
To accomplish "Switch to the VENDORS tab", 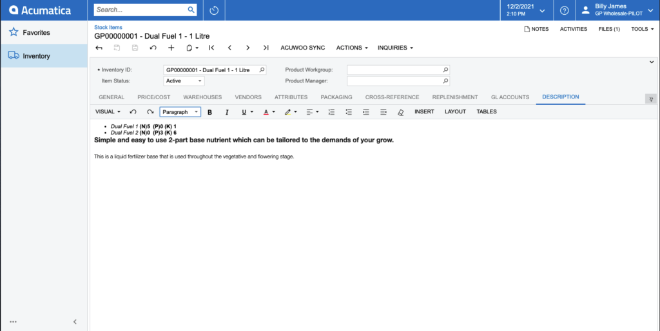I will click(248, 97).
